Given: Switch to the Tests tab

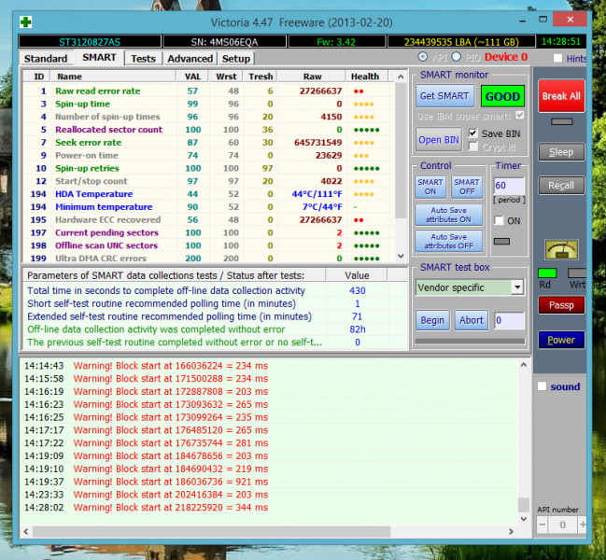Looking at the screenshot, I should (x=143, y=58).
